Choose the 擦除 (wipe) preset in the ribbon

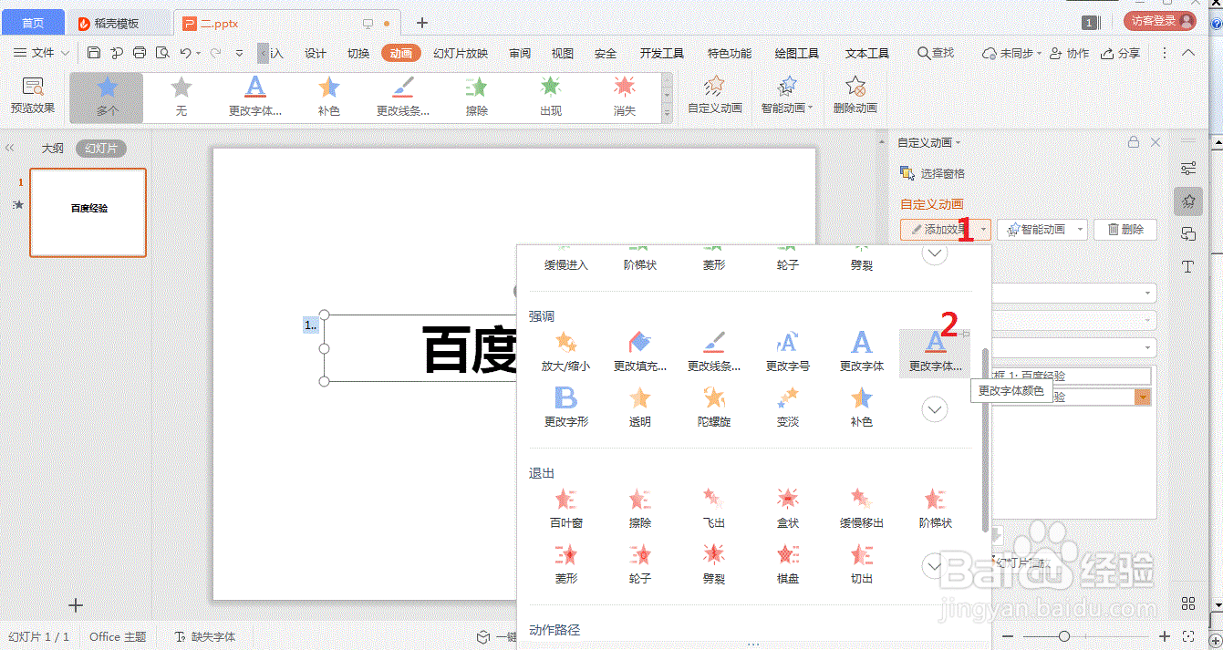click(476, 98)
